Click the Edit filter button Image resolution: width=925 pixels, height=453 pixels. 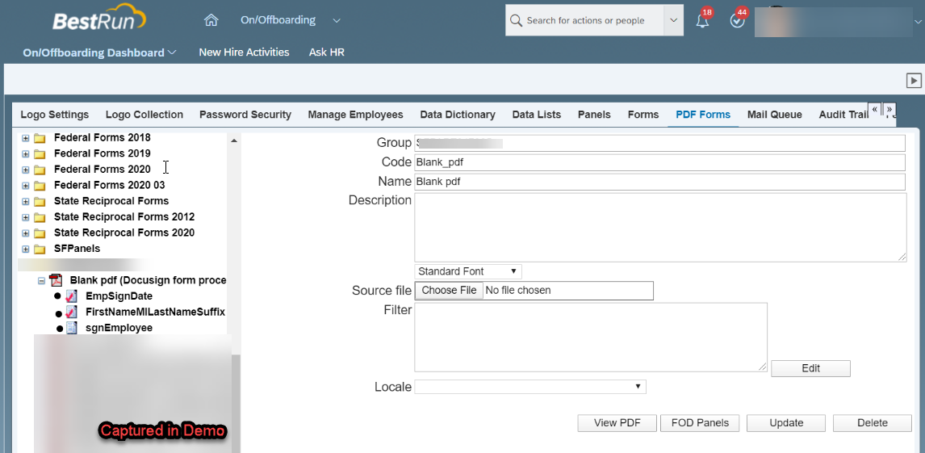click(810, 368)
